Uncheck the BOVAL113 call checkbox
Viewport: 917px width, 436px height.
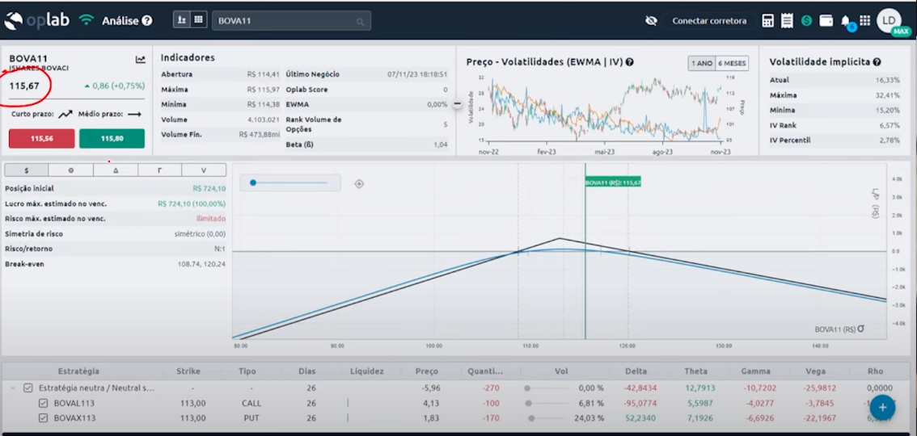44,403
